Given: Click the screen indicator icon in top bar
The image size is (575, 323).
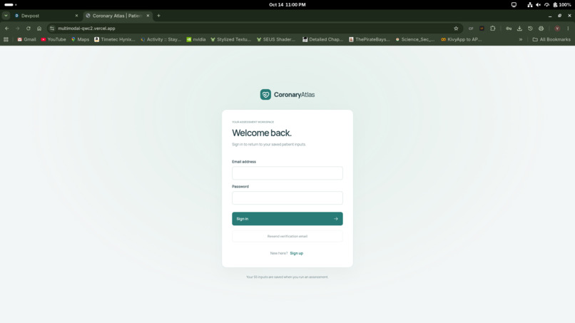Looking at the screenshot, I should (x=514, y=5).
